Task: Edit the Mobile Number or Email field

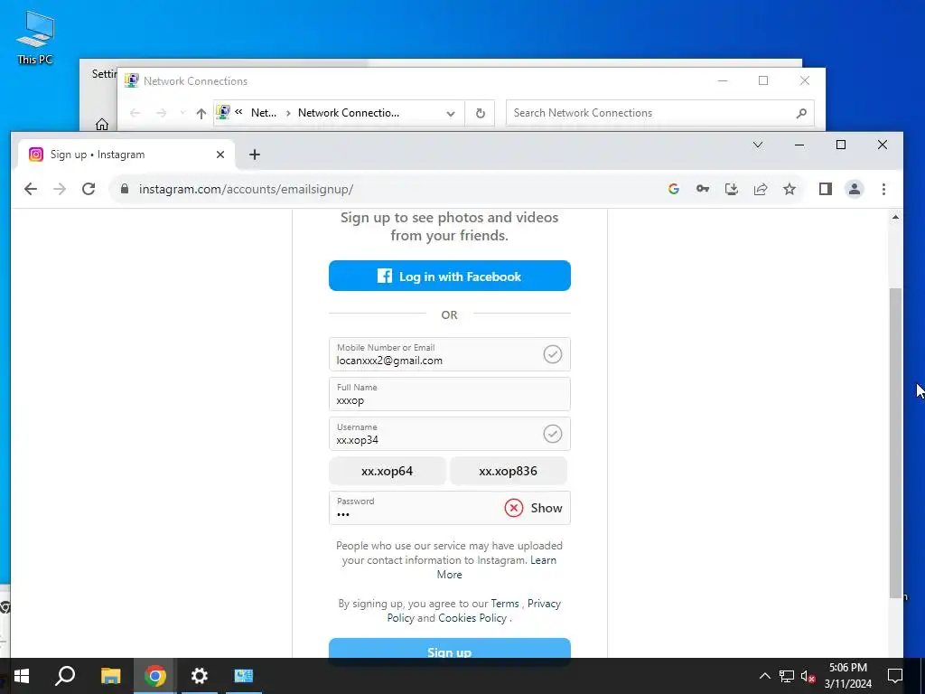Action: [x=450, y=354]
